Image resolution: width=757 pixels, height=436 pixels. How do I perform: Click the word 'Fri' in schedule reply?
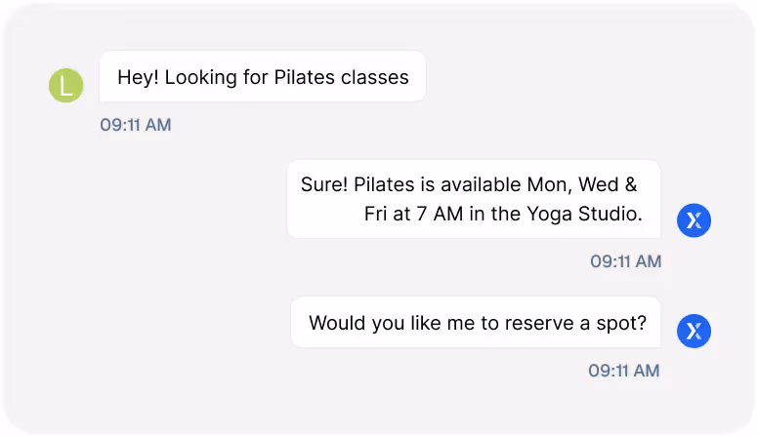point(377,214)
